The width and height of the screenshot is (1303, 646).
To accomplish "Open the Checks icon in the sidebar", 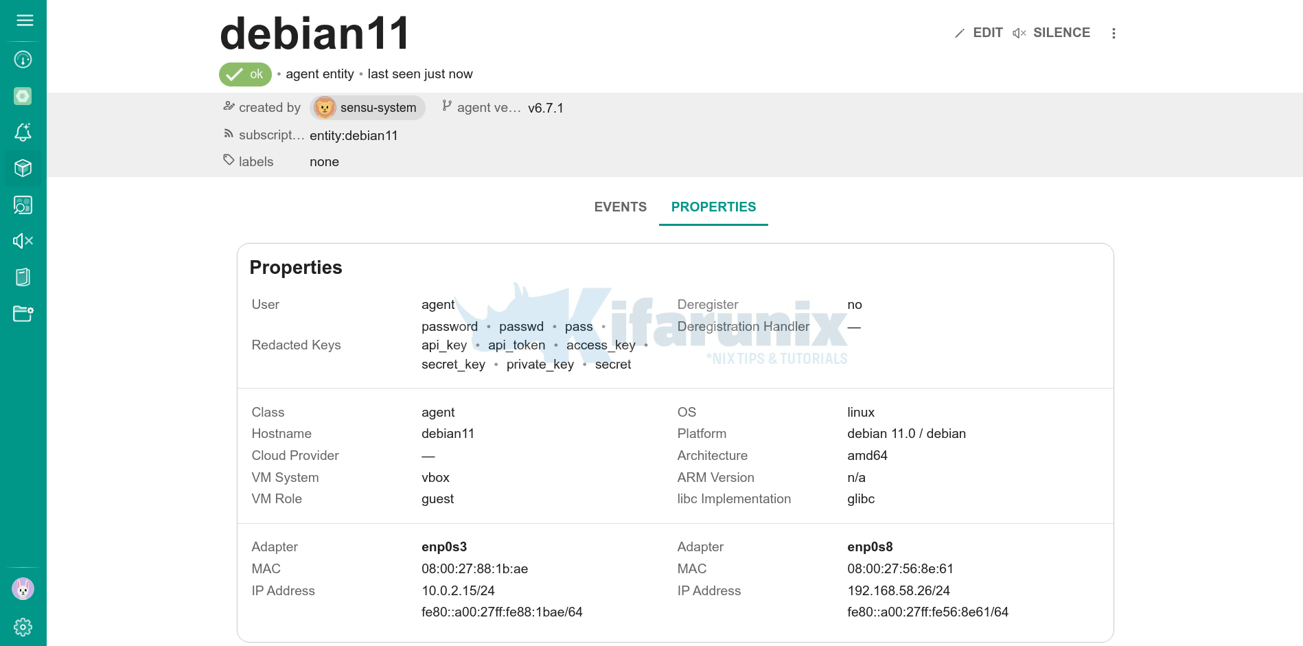I will click(x=23, y=205).
